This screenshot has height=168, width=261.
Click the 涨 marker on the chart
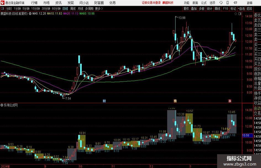(230, 101)
